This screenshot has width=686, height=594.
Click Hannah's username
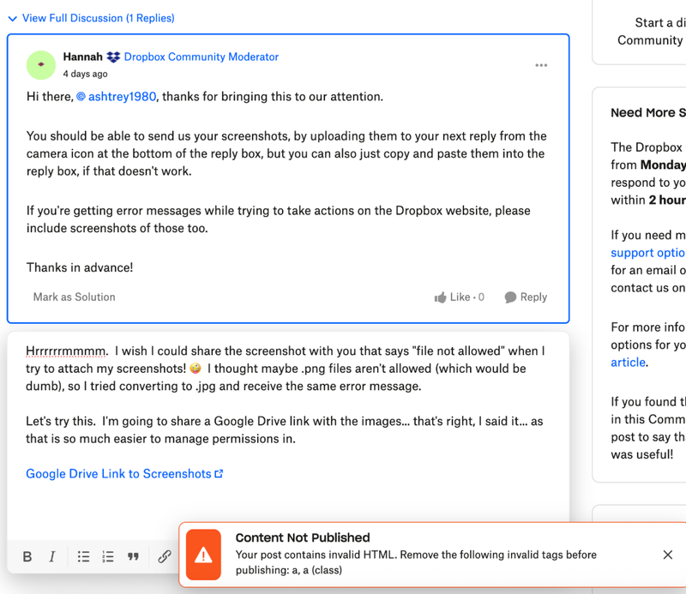point(82,57)
